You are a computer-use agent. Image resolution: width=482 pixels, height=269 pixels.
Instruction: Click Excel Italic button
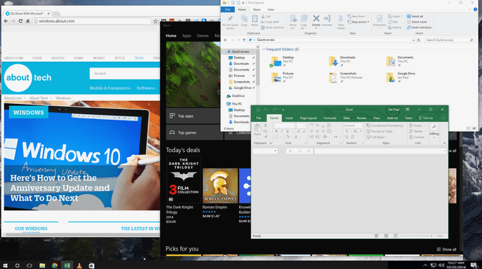coord(281,131)
